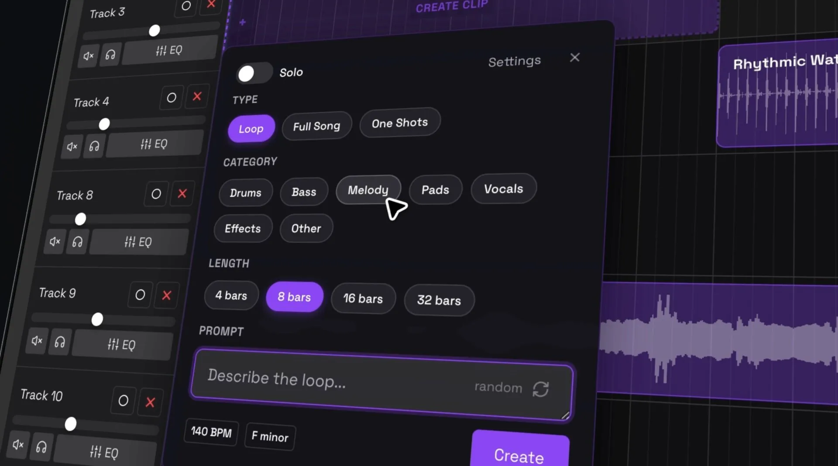The image size is (838, 466).
Task: Mute Track 4
Action: (x=72, y=146)
